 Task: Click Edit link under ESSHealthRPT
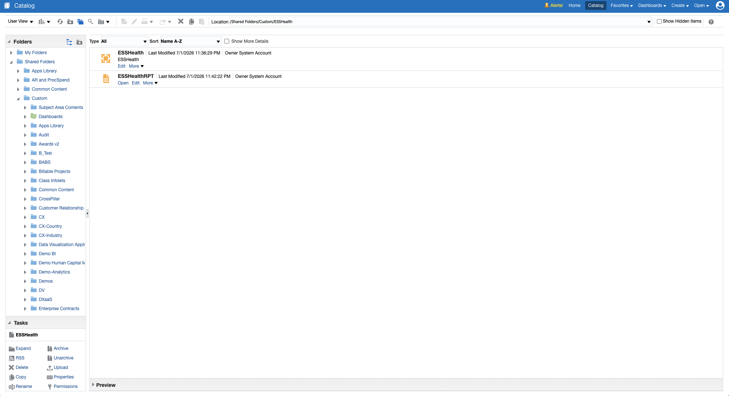click(x=136, y=83)
